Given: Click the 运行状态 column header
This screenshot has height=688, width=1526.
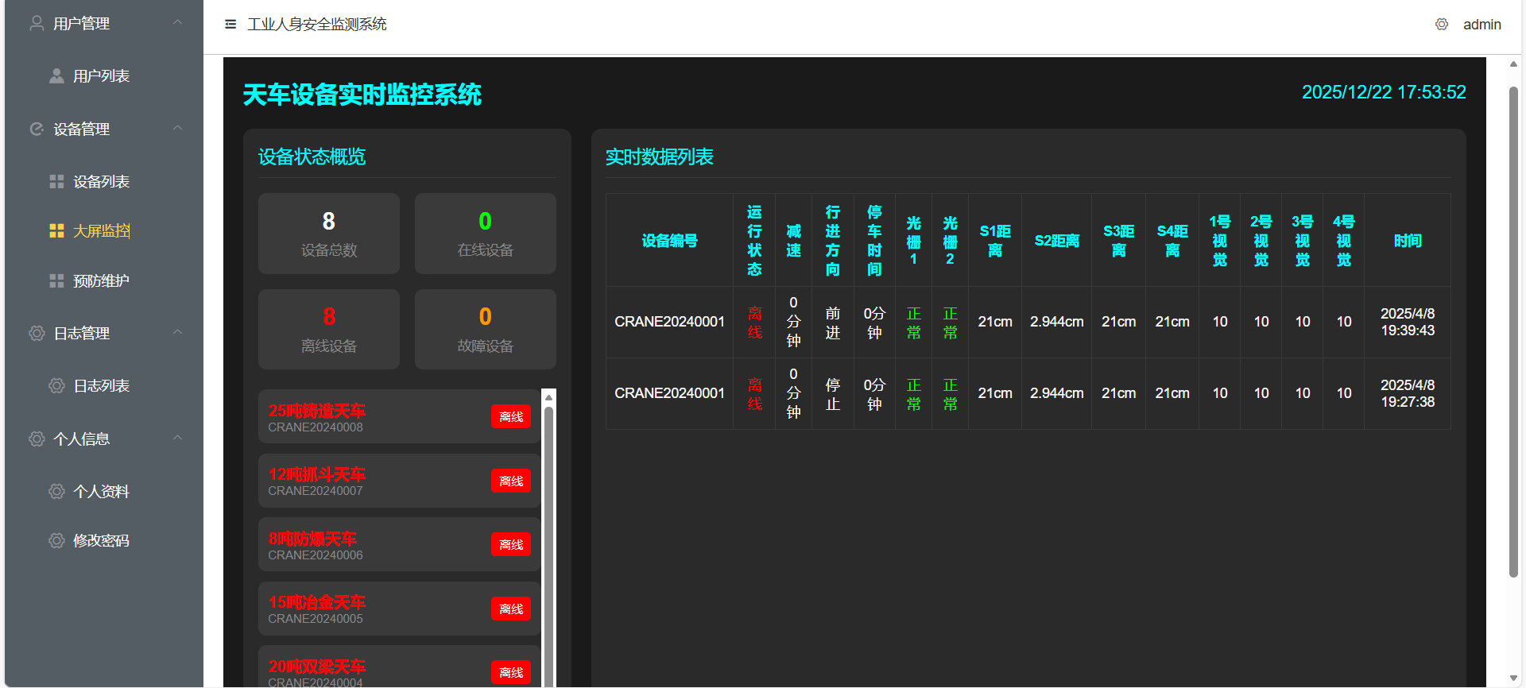Looking at the screenshot, I should (x=754, y=241).
